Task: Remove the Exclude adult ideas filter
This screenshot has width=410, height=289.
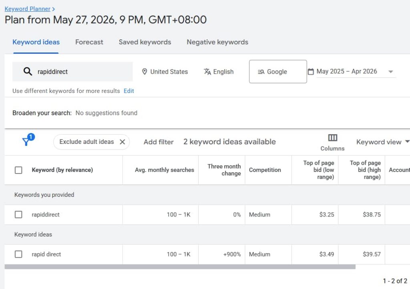Action: (x=123, y=142)
